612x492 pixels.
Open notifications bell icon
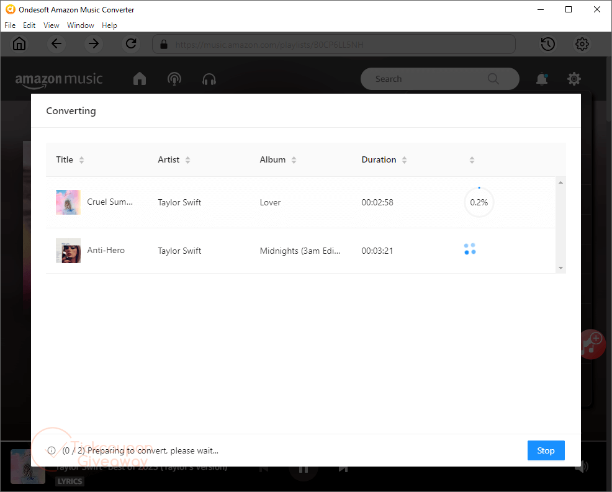[542, 79]
